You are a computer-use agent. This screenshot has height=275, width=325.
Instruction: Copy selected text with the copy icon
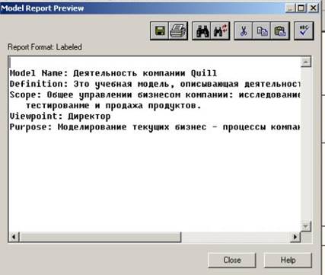pos(262,31)
